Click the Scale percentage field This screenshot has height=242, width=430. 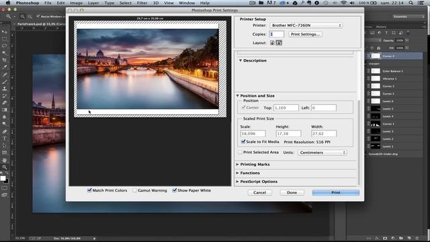(x=253, y=134)
